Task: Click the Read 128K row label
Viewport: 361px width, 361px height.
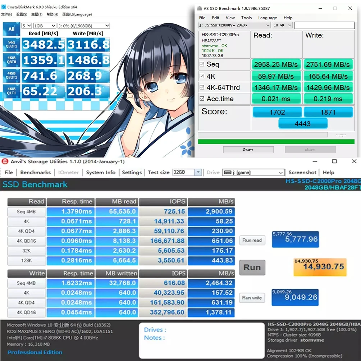Action: coord(27,261)
